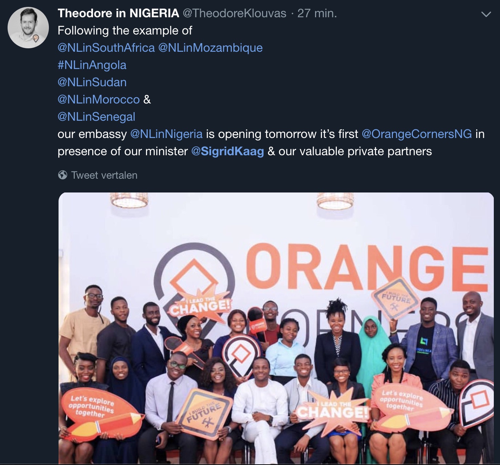Open the @OrangeCornersNG mention

tap(417, 134)
